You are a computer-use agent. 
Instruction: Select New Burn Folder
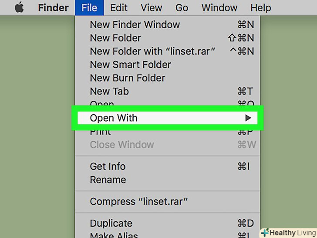[127, 78]
